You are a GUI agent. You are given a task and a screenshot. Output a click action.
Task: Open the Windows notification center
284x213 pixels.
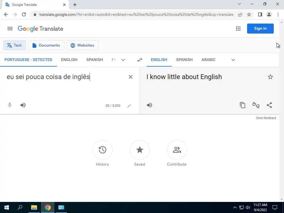(x=275, y=207)
